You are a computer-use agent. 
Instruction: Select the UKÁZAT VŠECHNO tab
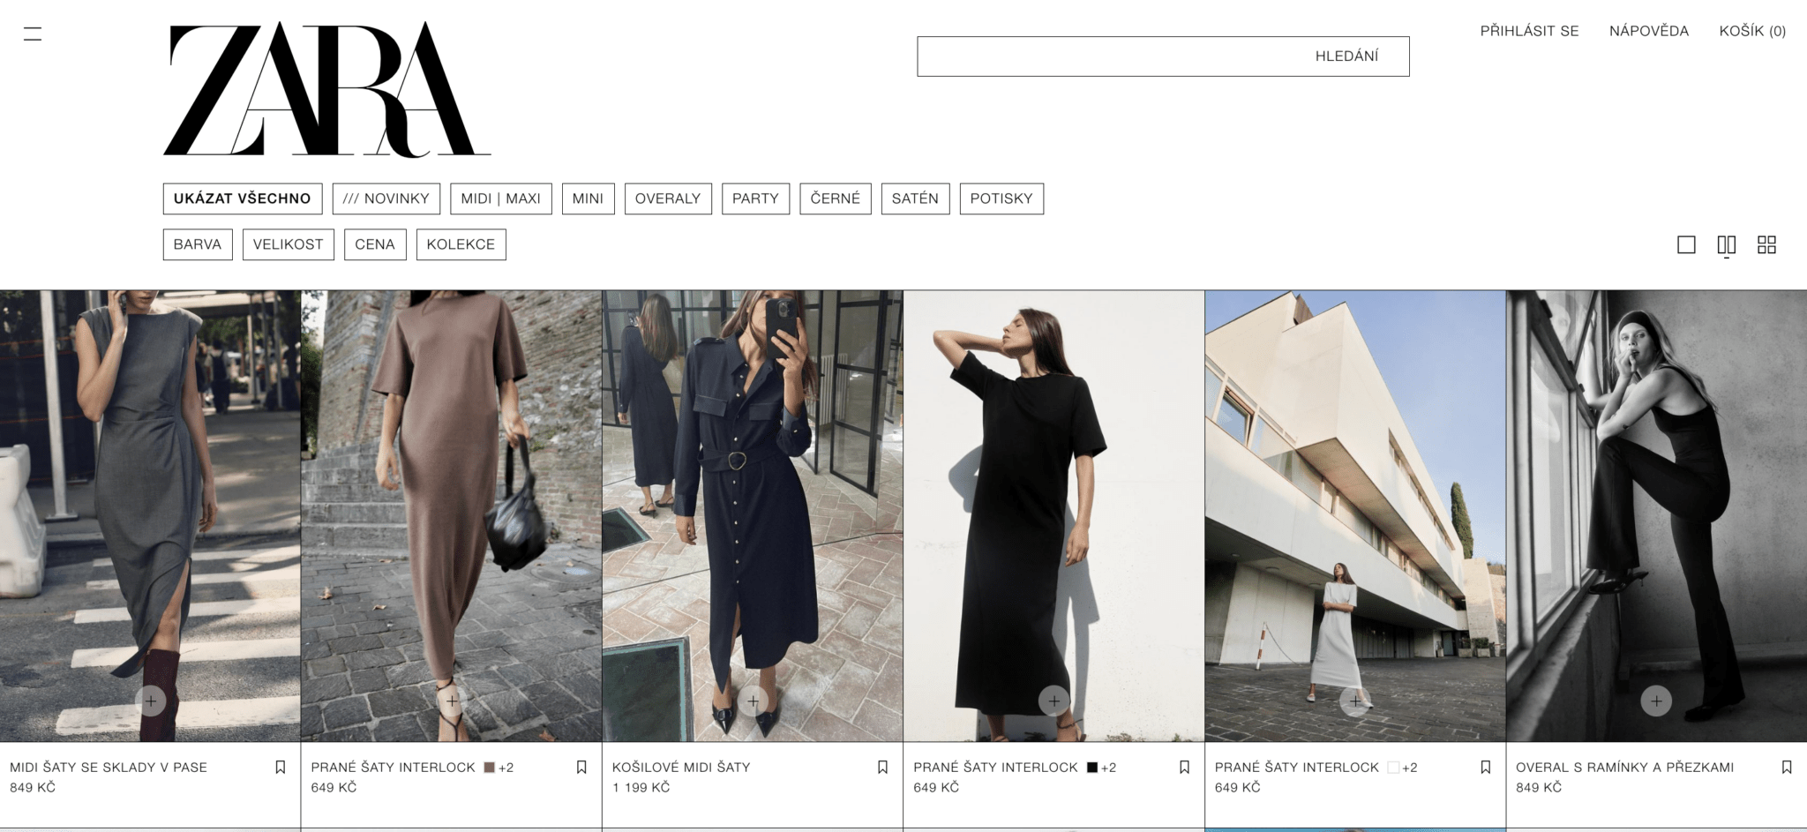(244, 199)
